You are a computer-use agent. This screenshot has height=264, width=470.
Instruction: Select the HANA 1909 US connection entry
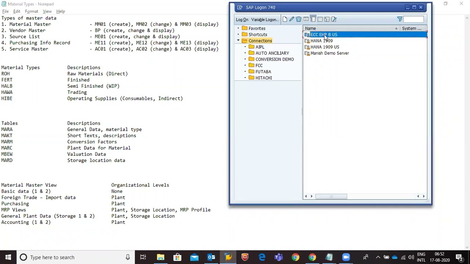click(x=325, y=47)
